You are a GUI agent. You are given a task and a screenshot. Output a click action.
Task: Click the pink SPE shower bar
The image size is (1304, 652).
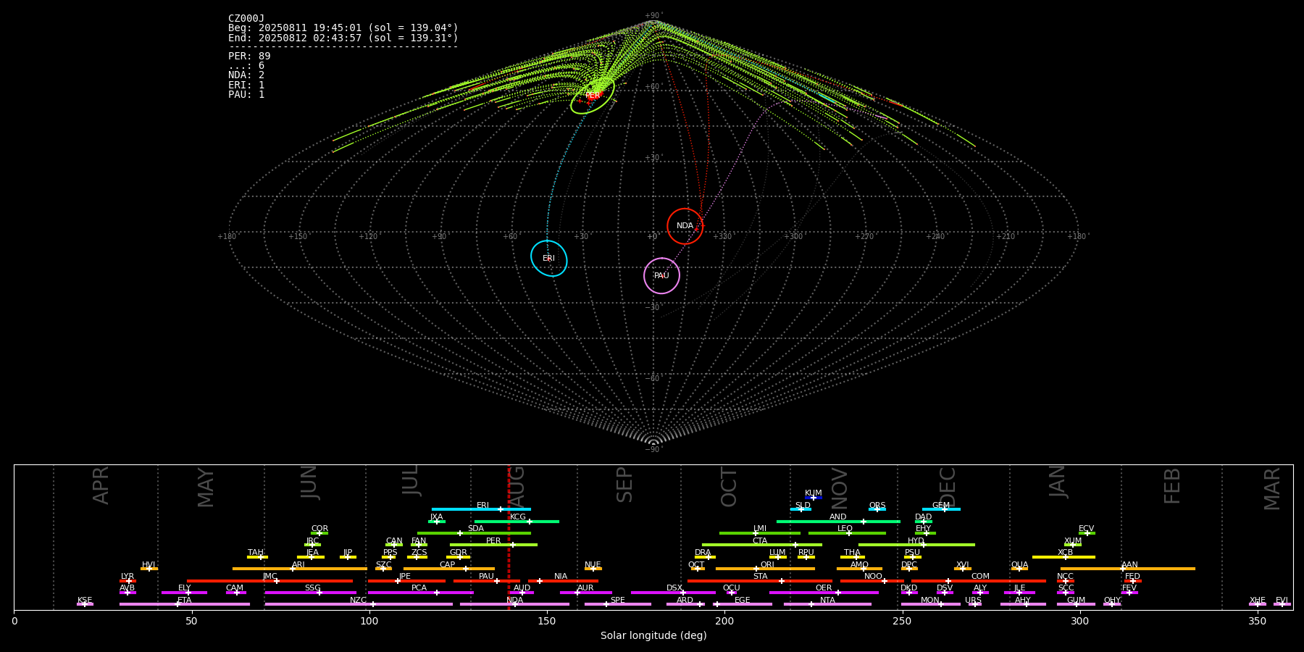(x=618, y=604)
